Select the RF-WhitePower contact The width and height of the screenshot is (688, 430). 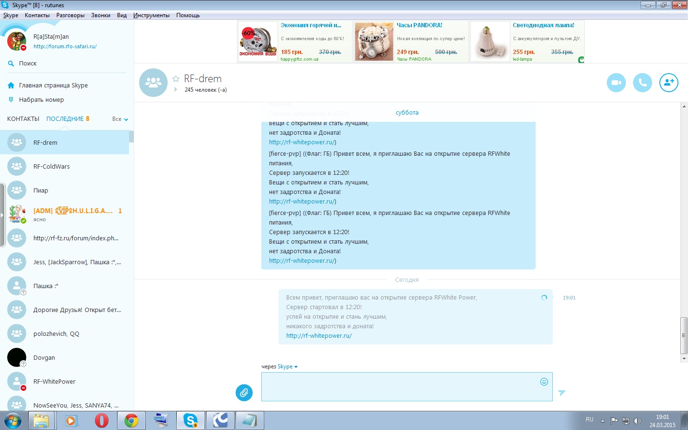[64, 381]
